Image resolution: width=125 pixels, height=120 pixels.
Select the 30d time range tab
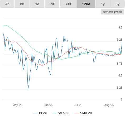(x=68, y=4)
